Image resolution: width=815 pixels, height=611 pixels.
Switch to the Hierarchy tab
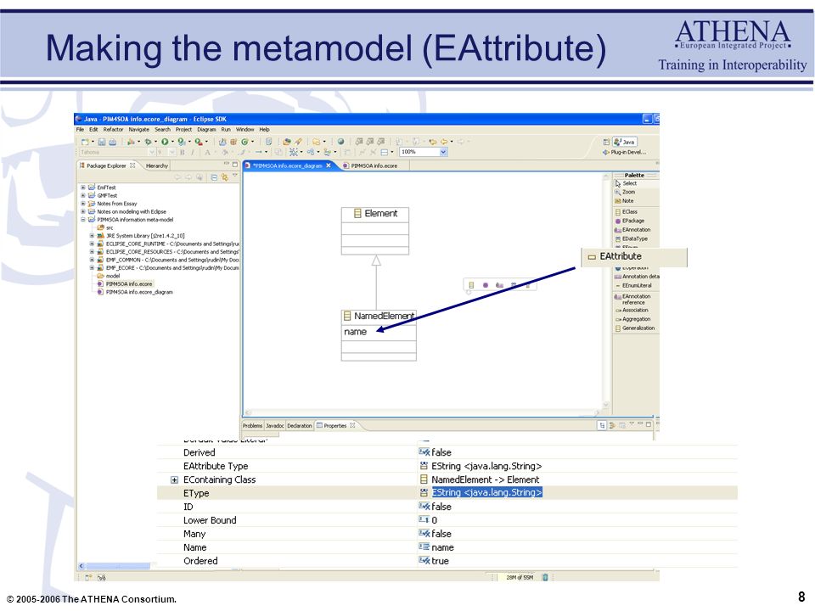[x=157, y=166]
